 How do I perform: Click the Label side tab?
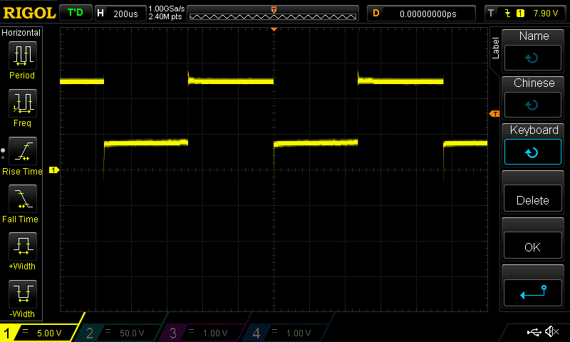495,48
